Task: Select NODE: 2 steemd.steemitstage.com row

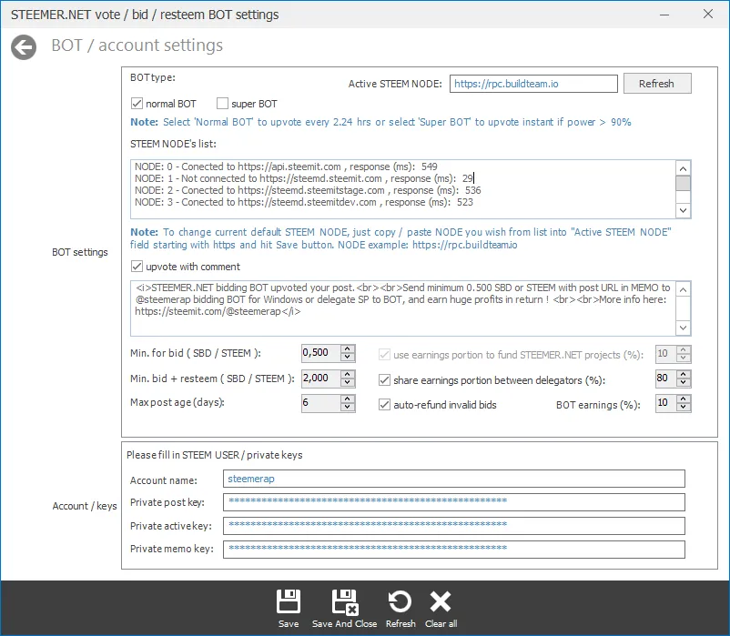Action: tap(308, 190)
